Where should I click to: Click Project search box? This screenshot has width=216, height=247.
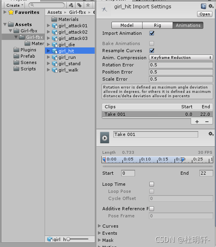(47, 5)
